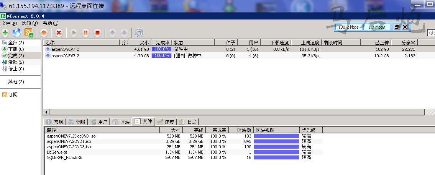Image resolution: width=435 pixels, height=175 pixels.
Task: Click piece view bar of LicGen.exe
Action: 276,152
